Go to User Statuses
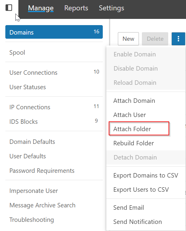The image size is (186, 231). pos(28,87)
